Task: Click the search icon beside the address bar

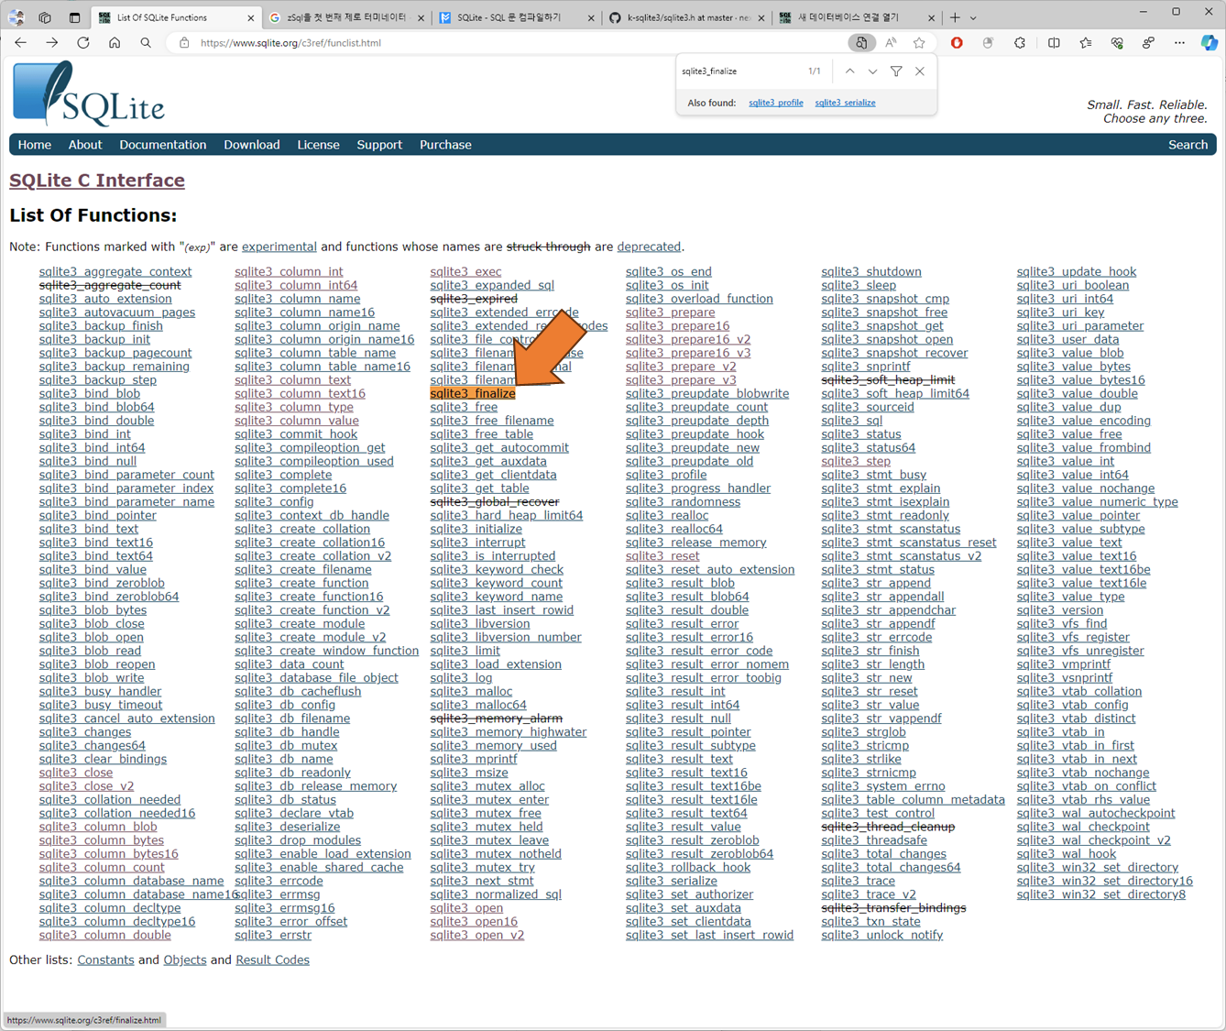Action: pos(146,43)
